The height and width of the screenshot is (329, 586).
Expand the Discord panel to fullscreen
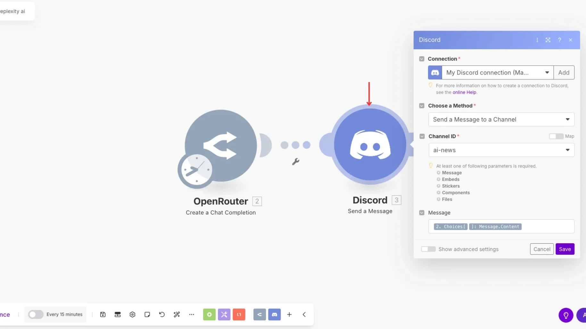click(548, 40)
